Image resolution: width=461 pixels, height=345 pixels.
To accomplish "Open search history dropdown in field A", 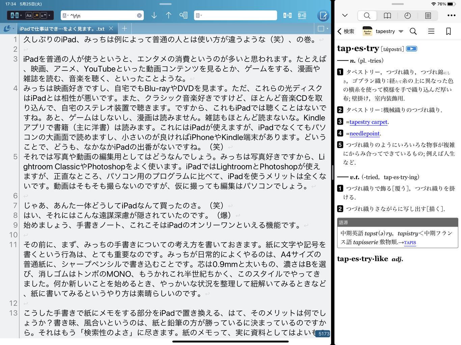I will 65,15.
